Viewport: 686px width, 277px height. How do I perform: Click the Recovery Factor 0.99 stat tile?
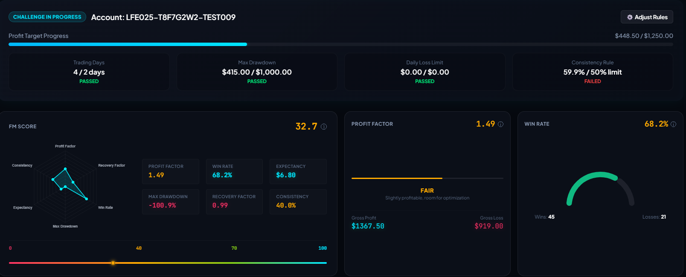[234, 202]
